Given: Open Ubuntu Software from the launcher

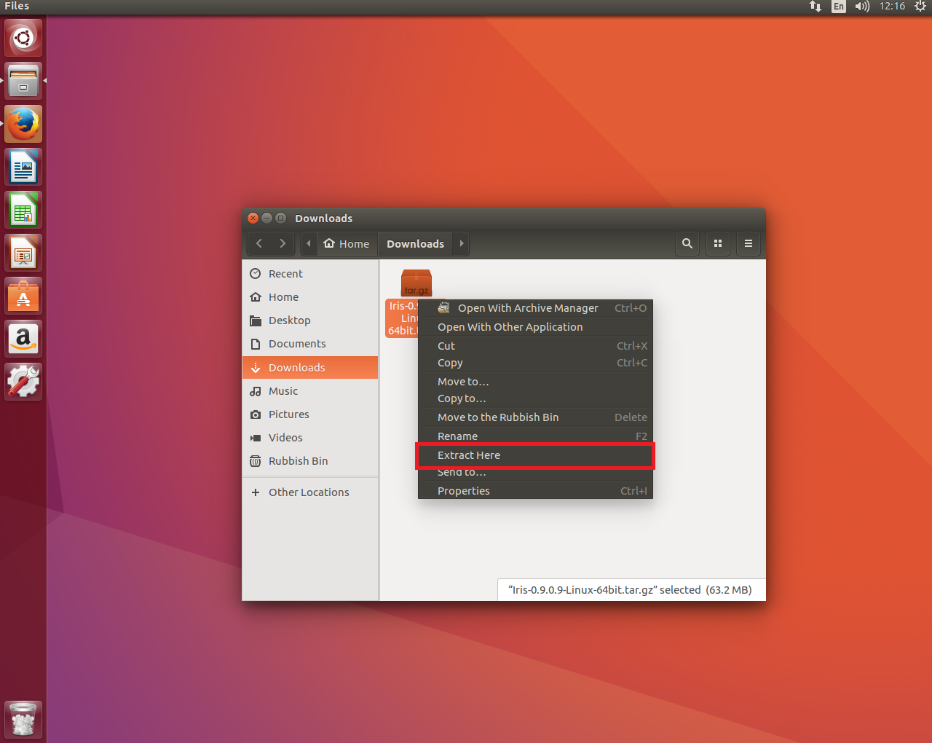Looking at the screenshot, I should (23, 296).
